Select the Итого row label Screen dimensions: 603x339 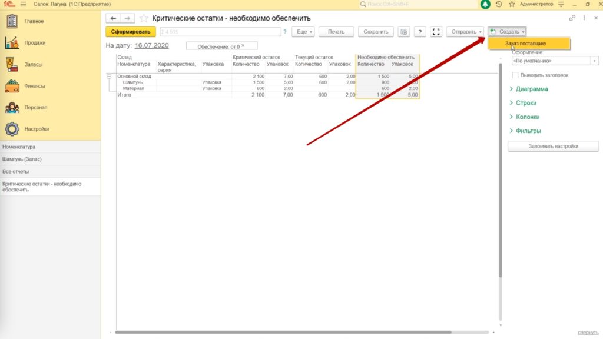click(x=124, y=95)
